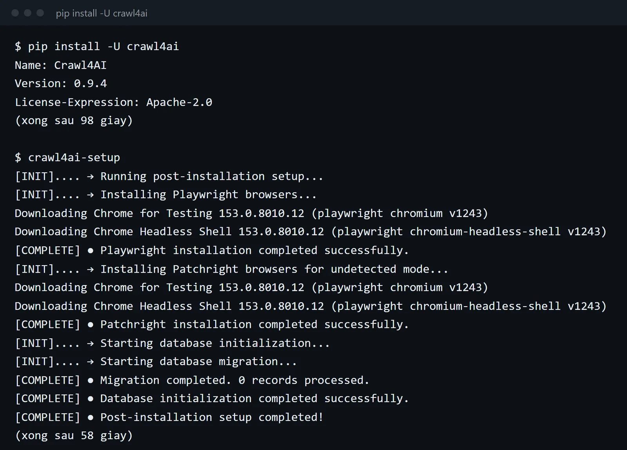Click 'Starting database initialization...' log line
This screenshot has width=627, height=450.
(172, 343)
